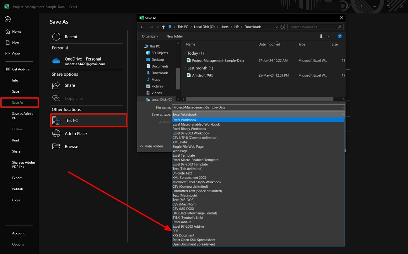This screenshot has height=254, width=408.
Task: Go up one folder level in dialog
Action: coord(163,27)
